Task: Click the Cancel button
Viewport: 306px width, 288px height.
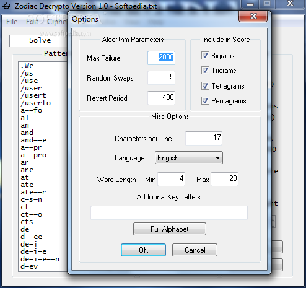Action: [x=195, y=250]
